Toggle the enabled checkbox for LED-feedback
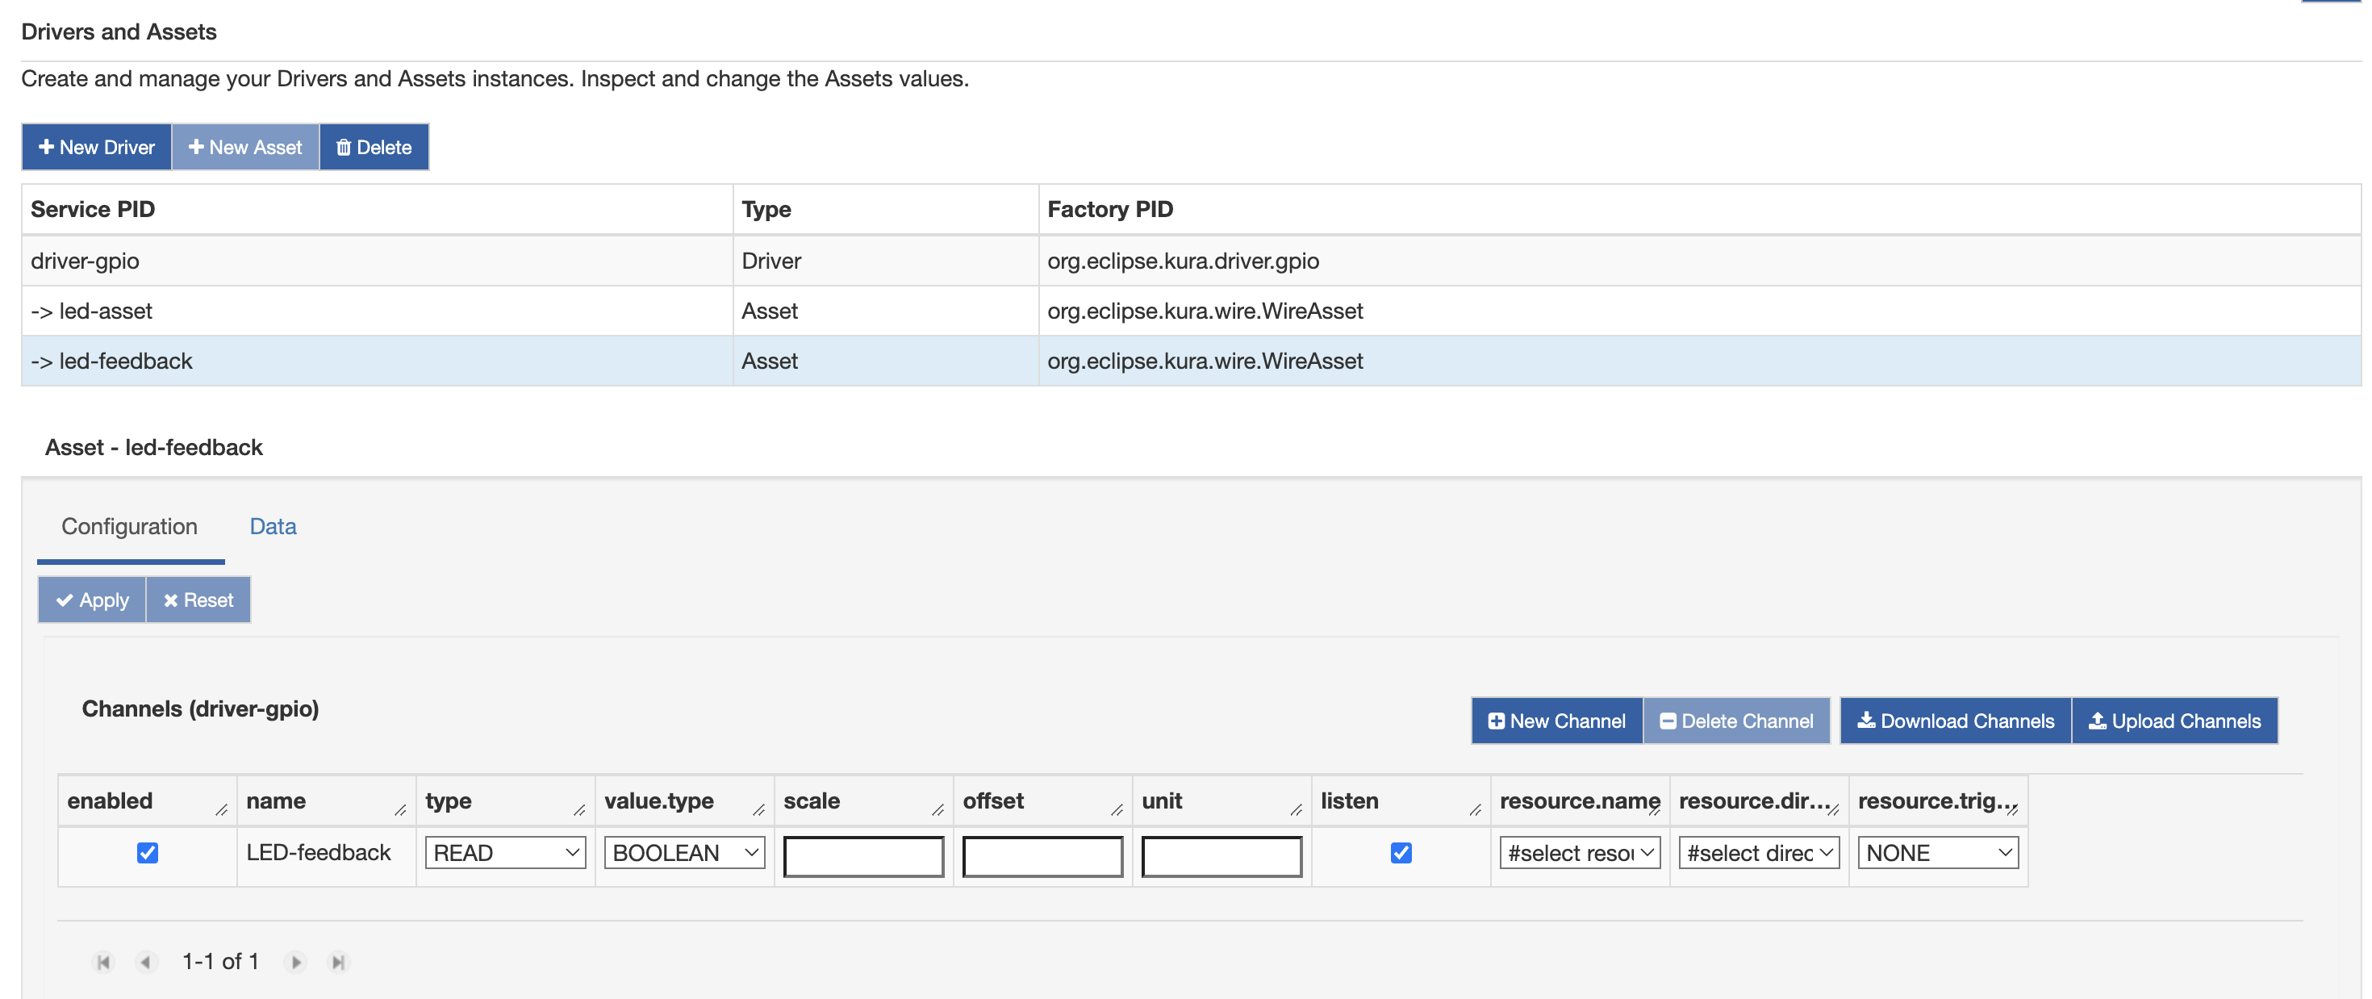This screenshot has width=2372, height=999. pyautogui.click(x=148, y=854)
